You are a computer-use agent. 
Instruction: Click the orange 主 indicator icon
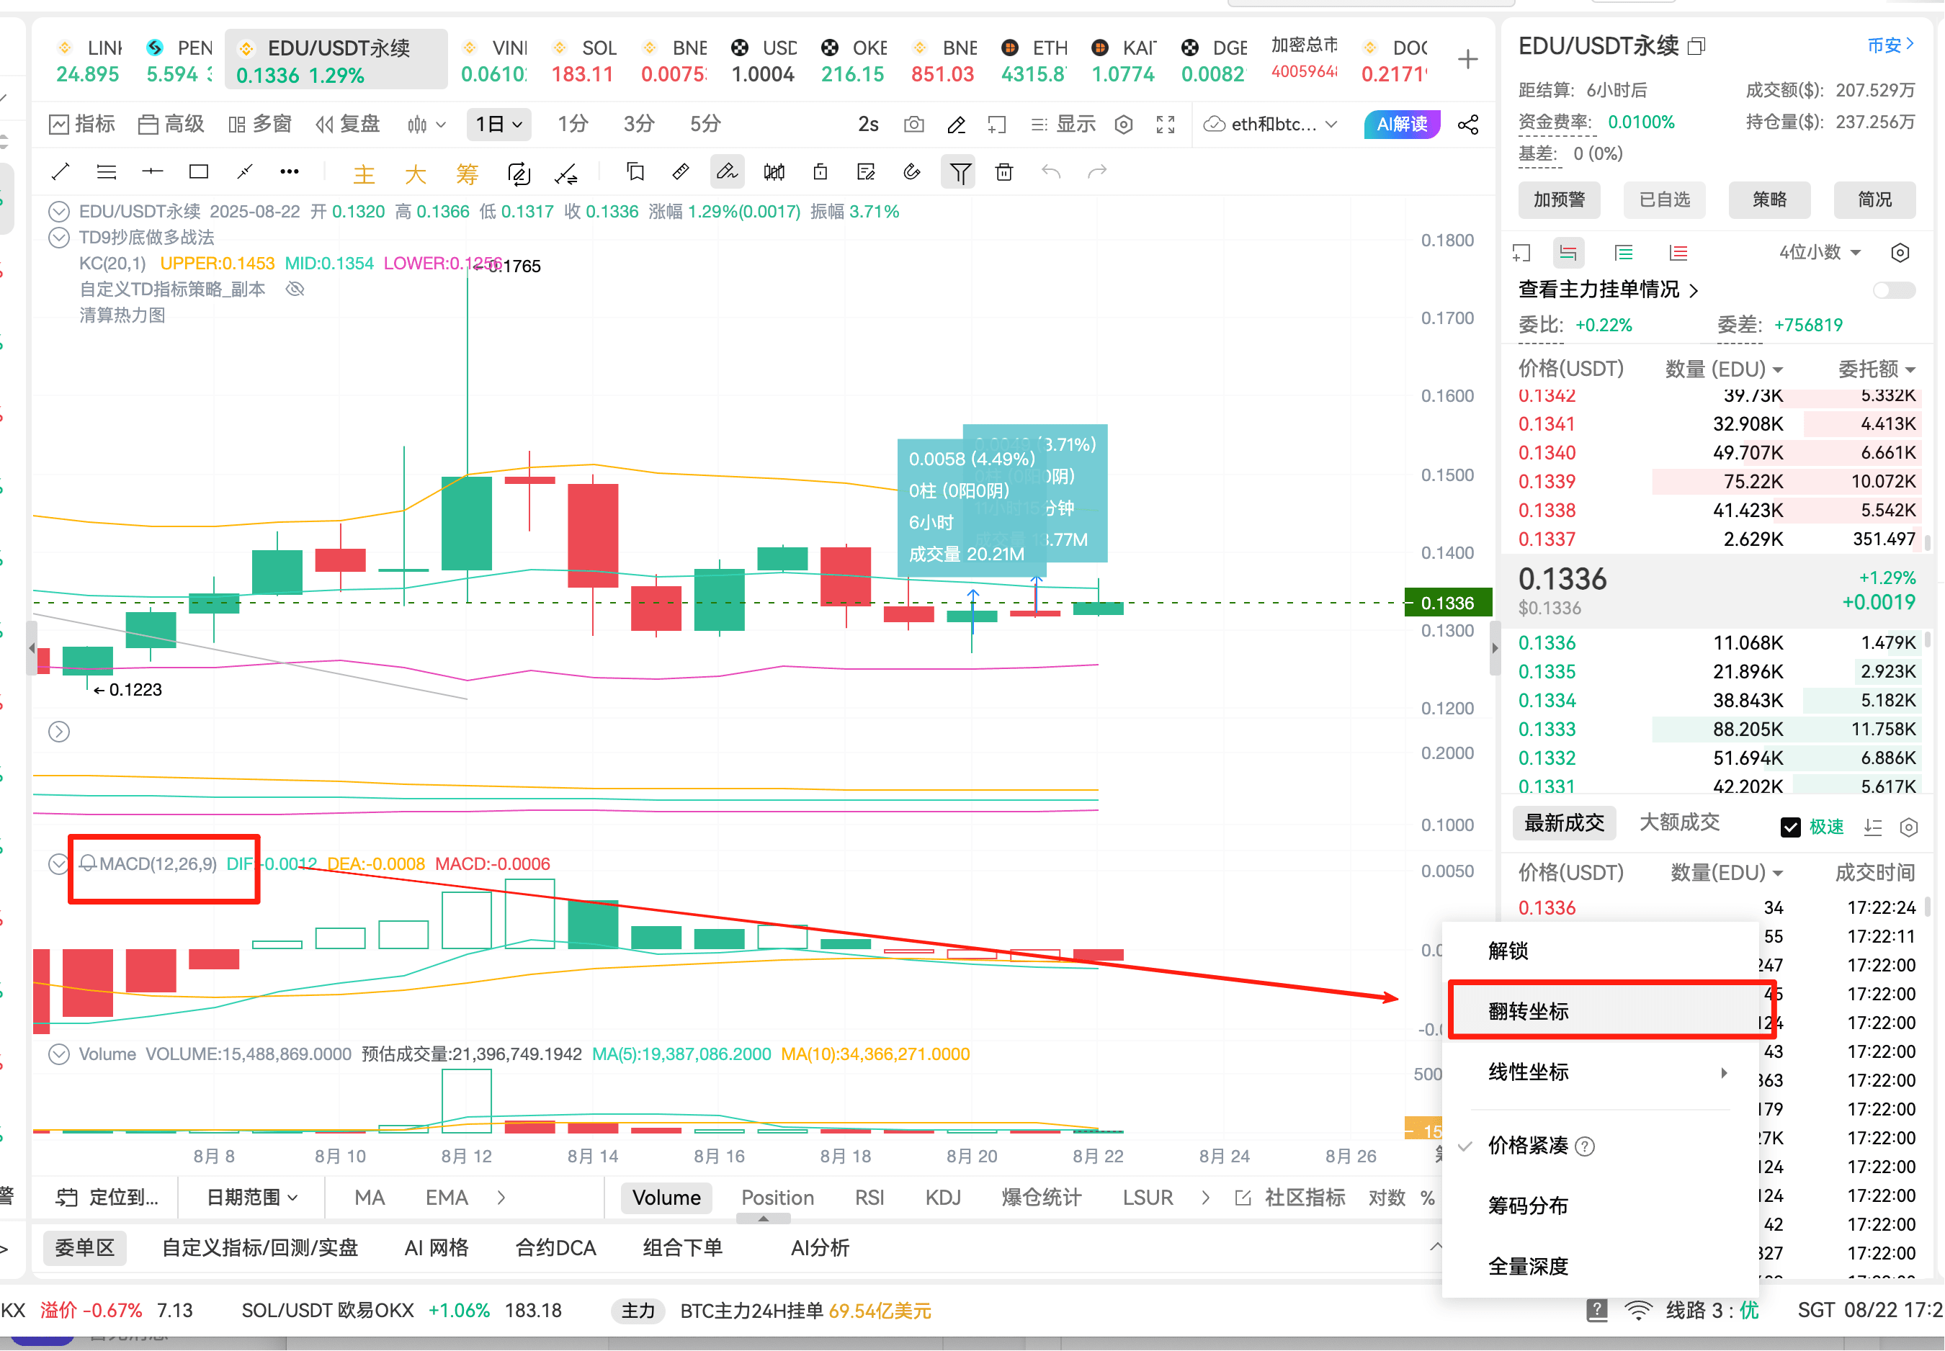pyautogui.click(x=364, y=174)
